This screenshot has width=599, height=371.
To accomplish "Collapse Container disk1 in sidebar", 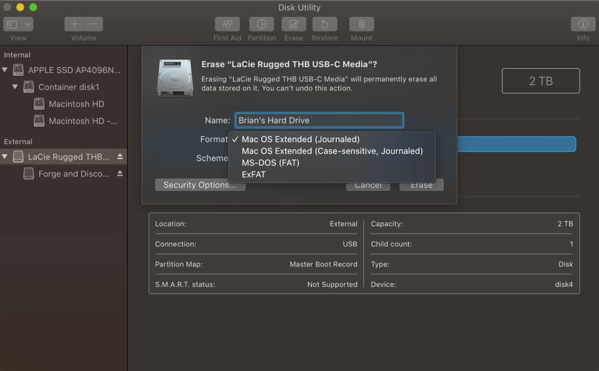I will (15, 87).
